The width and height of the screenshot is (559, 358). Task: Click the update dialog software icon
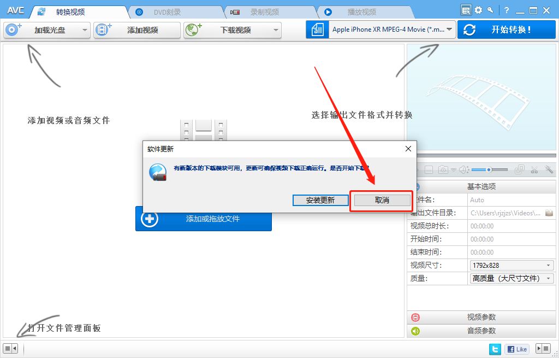pos(158,172)
